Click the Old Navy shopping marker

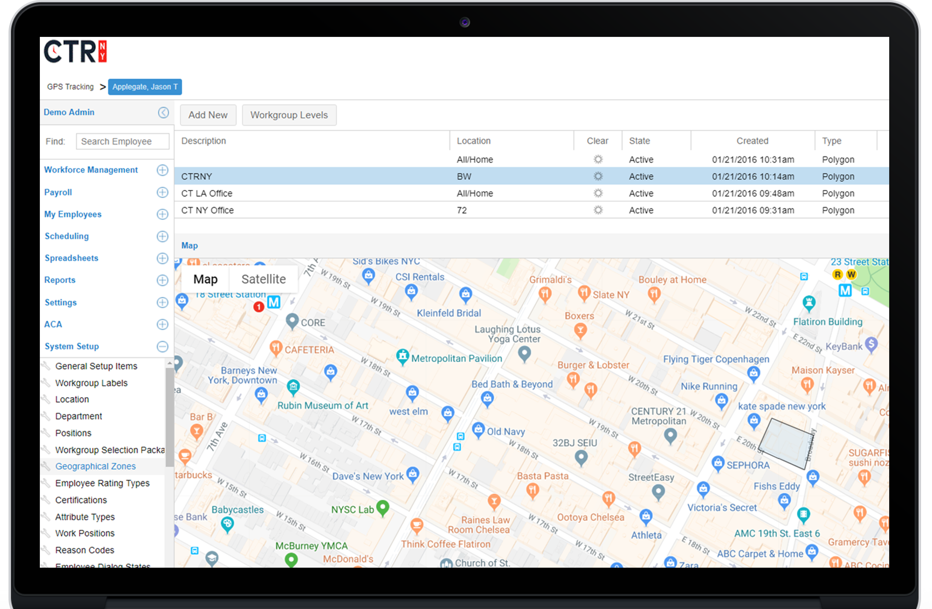478,430
